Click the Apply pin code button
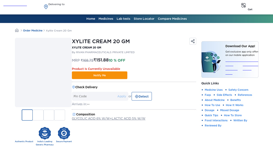Image resolution: width=273 pixels, height=153 pixels. pyautogui.click(x=121, y=96)
